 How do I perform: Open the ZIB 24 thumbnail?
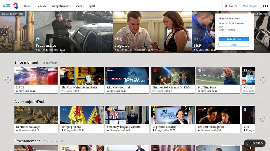tap(36, 76)
